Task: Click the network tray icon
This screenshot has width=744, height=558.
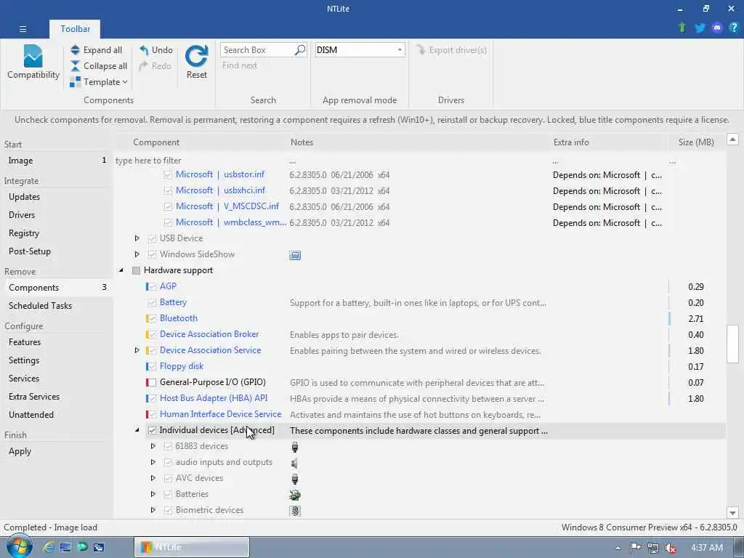Action: tap(653, 548)
